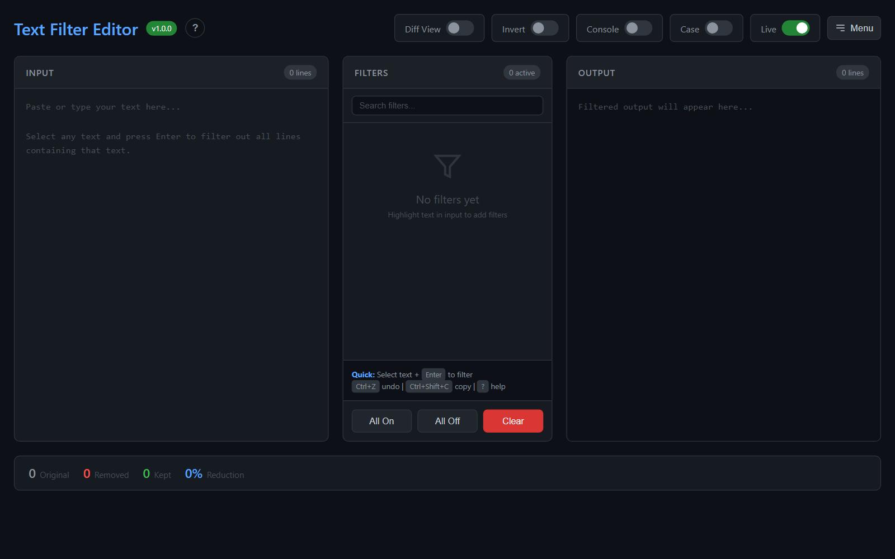This screenshot has height=559, width=895.
Task: Turn on the Invert switch
Action: coord(544,29)
